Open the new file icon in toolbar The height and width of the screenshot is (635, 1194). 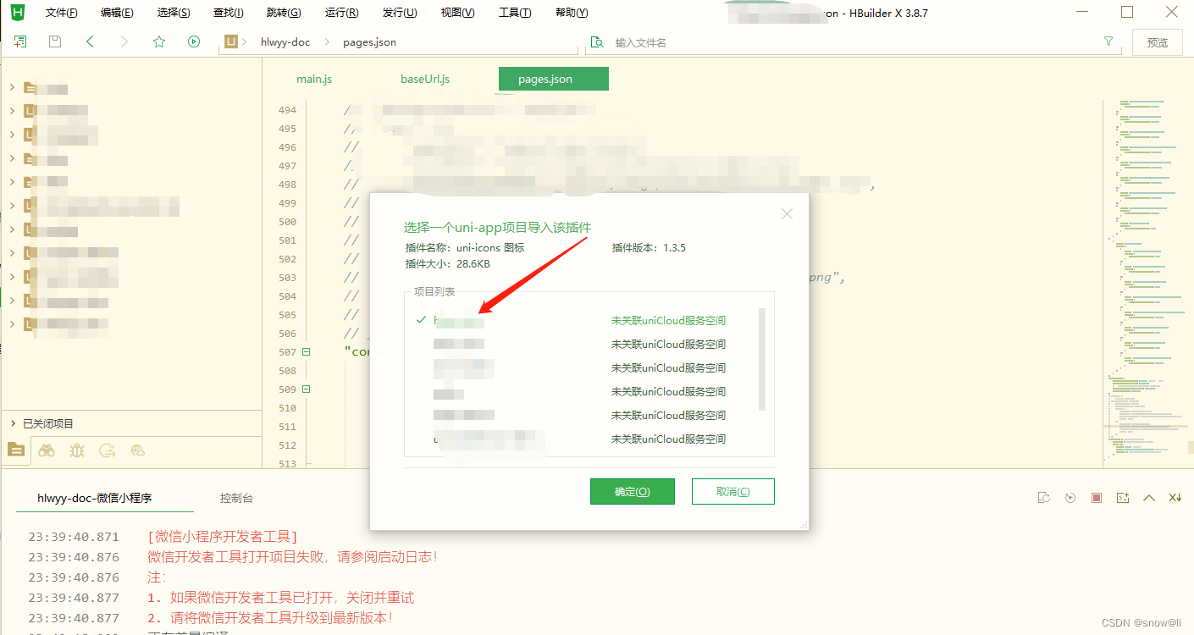point(19,40)
